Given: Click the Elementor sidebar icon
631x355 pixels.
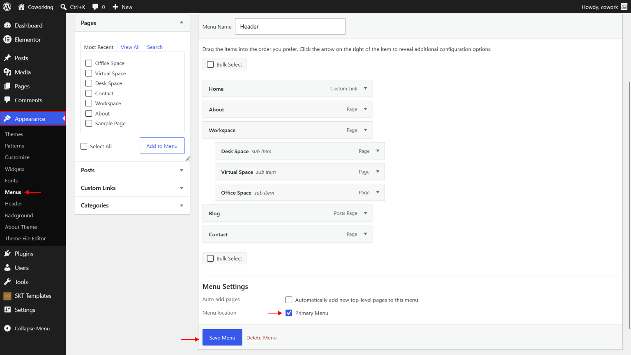Looking at the screenshot, I should click(x=7, y=39).
